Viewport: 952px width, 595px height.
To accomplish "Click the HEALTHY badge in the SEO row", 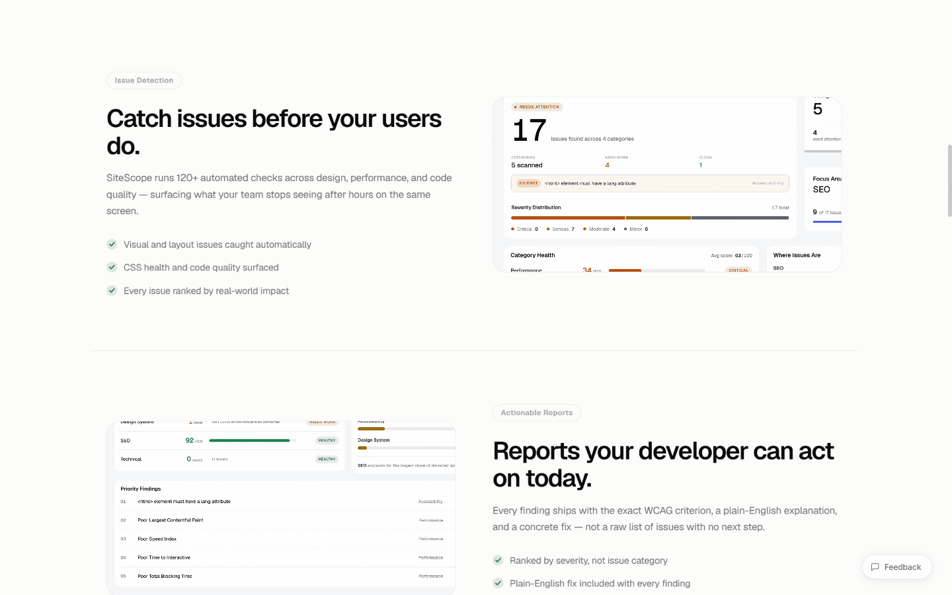I will tap(327, 440).
